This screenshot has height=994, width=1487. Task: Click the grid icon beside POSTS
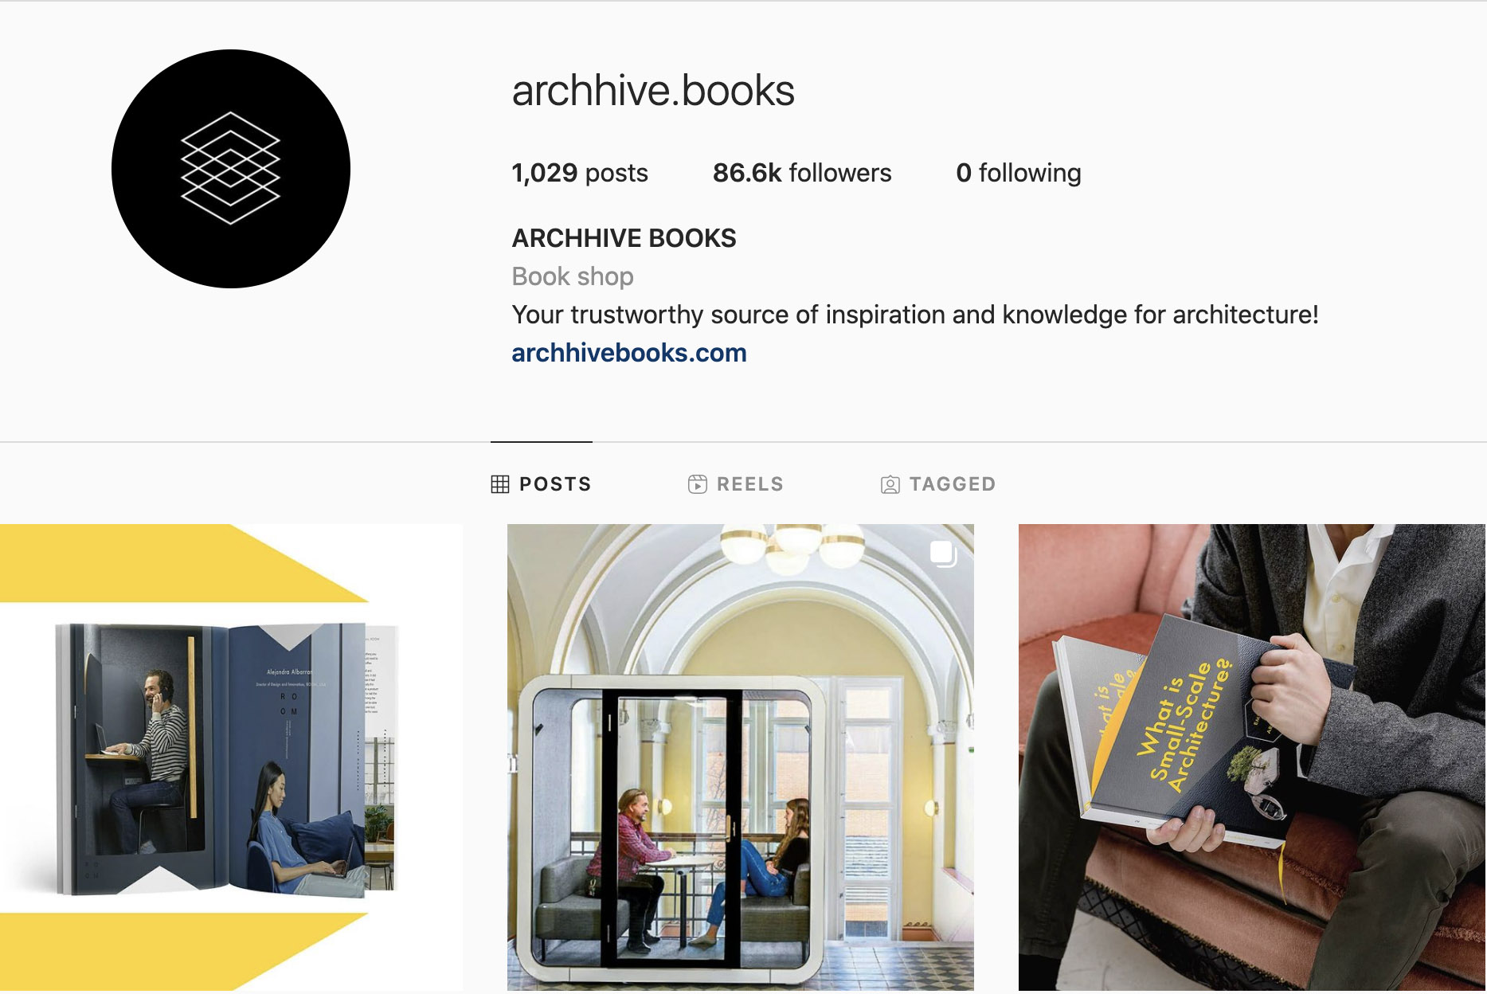pyautogui.click(x=500, y=484)
